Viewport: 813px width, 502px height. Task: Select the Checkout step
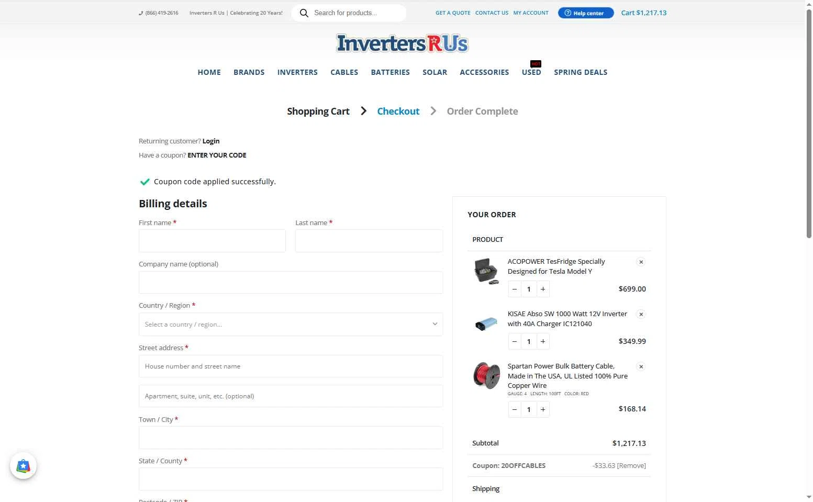pyautogui.click(x=398, y=111)
